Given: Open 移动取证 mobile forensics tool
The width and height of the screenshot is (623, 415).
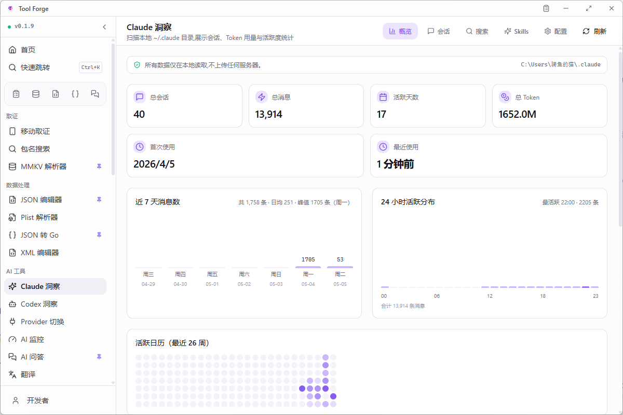Looking at the screenshot, I should [x=55, y=131].
